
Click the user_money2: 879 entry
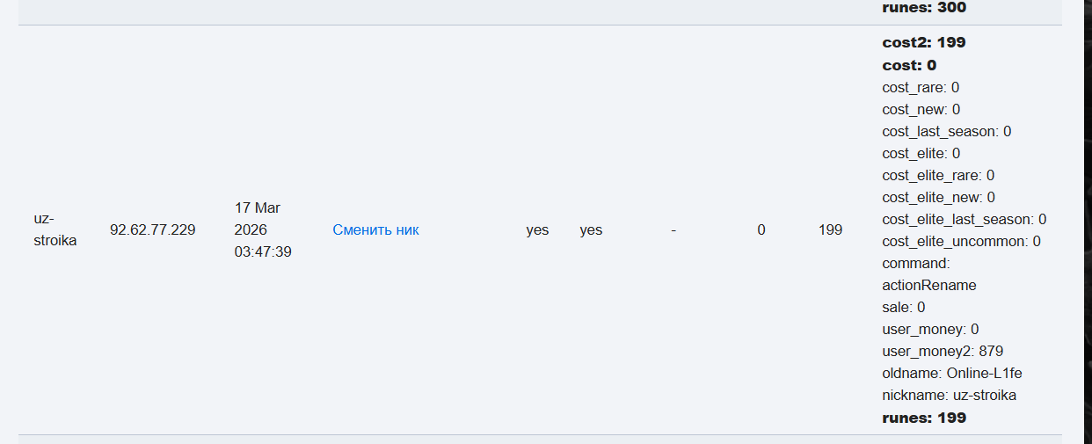pyautogui.click(x=943, y=351)
